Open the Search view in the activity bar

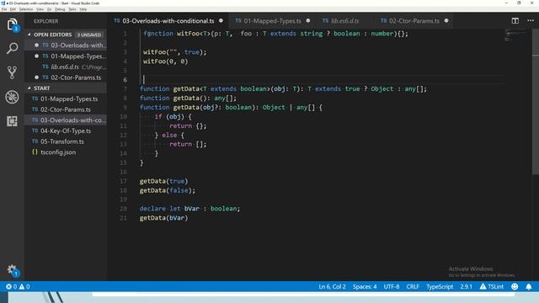(12, 48)
